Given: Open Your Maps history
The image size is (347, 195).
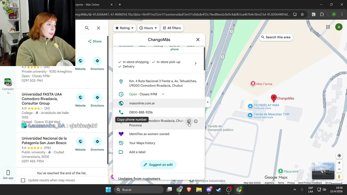Looking at the screenshot, I should [x=142, y=143].
